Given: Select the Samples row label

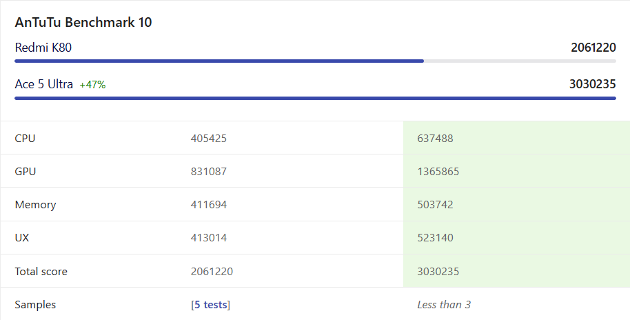Looking at the screenshot, I should pyautogui.click(x=35, y=305).
